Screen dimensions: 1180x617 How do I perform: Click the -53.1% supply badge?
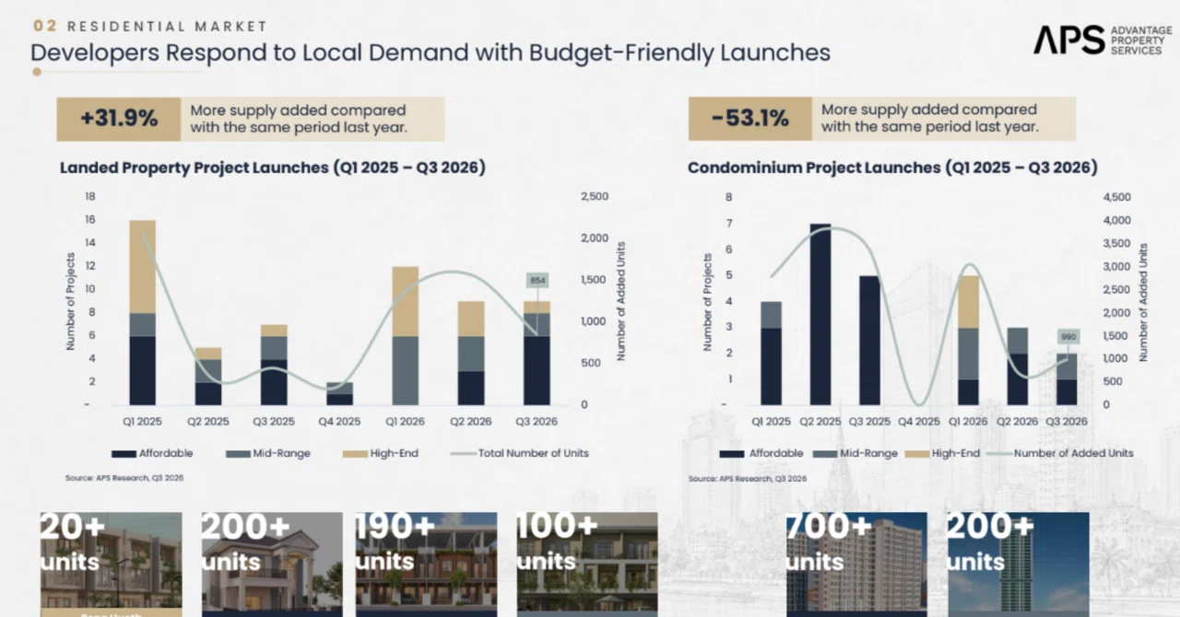(x=749, y=119)
